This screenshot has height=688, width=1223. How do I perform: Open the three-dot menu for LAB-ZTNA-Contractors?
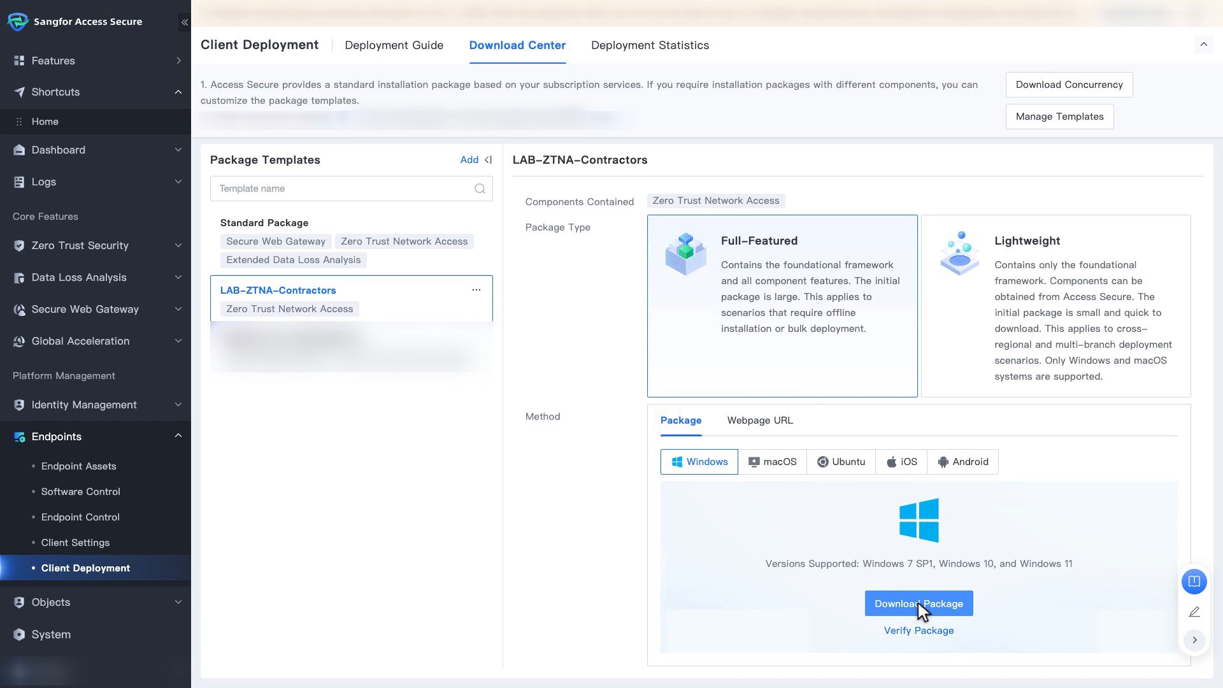[476, 290]
